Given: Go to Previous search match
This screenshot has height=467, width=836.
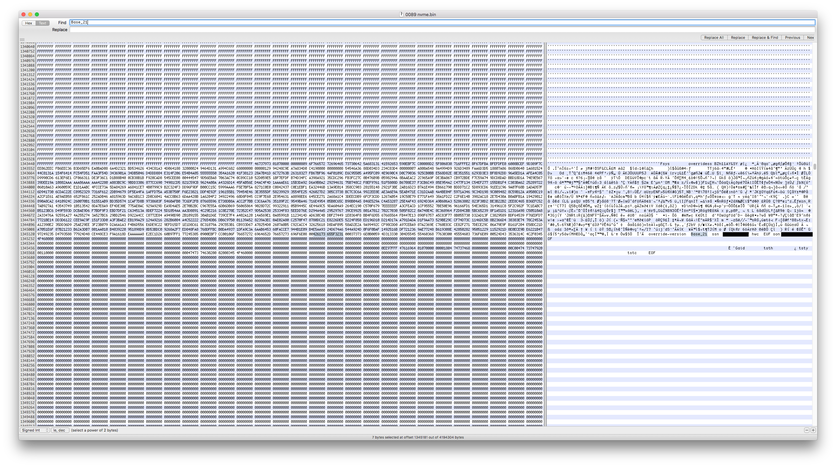Looking at the screenshot, I should point(792,37).
